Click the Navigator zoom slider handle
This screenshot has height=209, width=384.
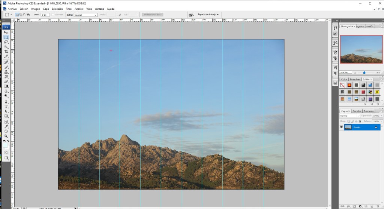coord(364,73)
